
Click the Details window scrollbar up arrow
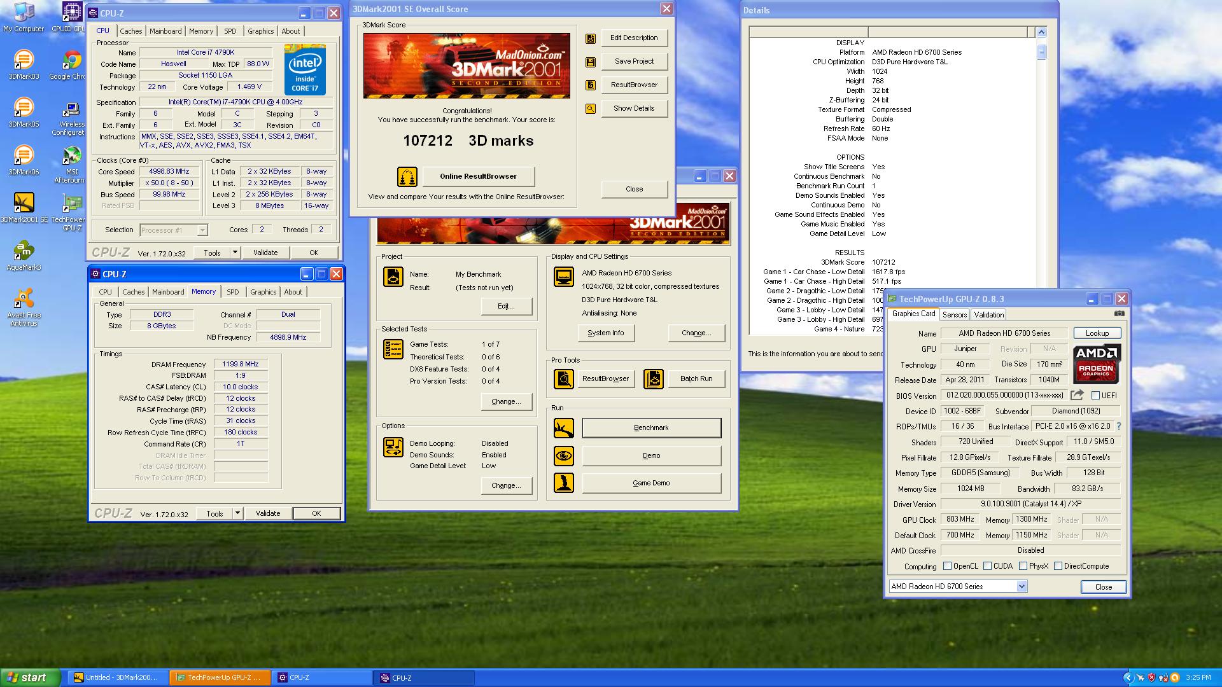1041,32
